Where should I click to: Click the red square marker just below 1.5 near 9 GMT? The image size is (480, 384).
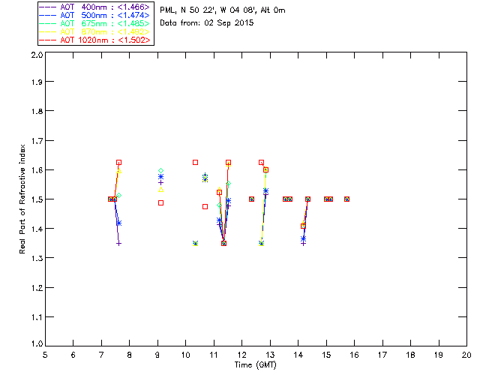click(160, 203)
